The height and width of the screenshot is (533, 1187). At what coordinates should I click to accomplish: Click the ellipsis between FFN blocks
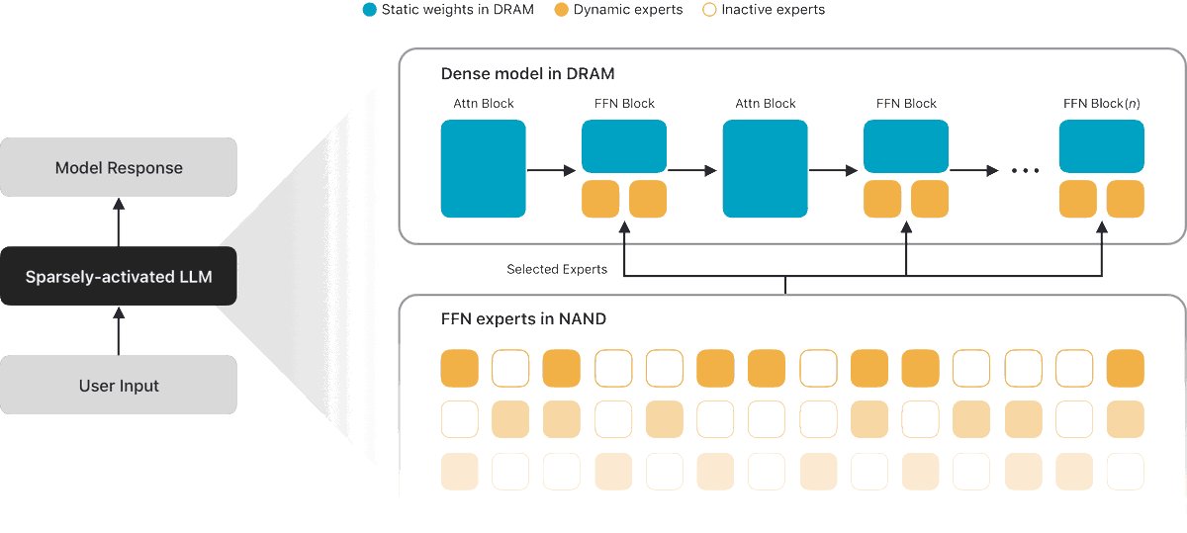1025,171
